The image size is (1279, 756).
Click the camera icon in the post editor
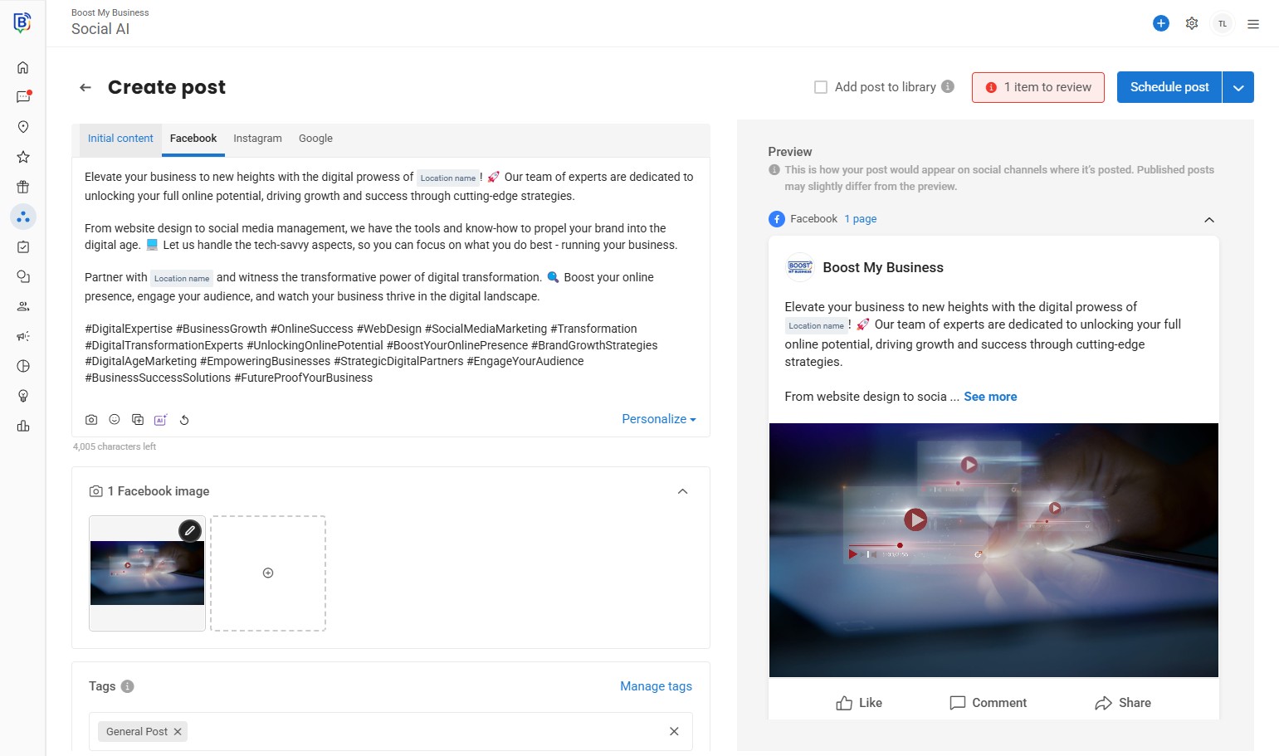click(91, 420)
